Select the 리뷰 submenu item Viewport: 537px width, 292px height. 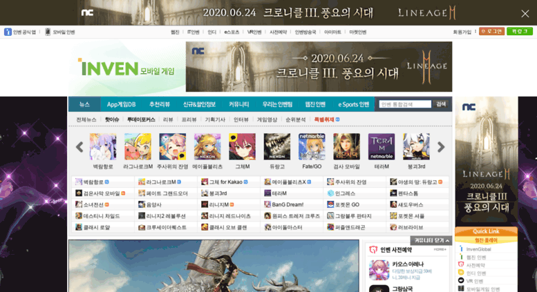pyautogui.click(x=168, y=119)
